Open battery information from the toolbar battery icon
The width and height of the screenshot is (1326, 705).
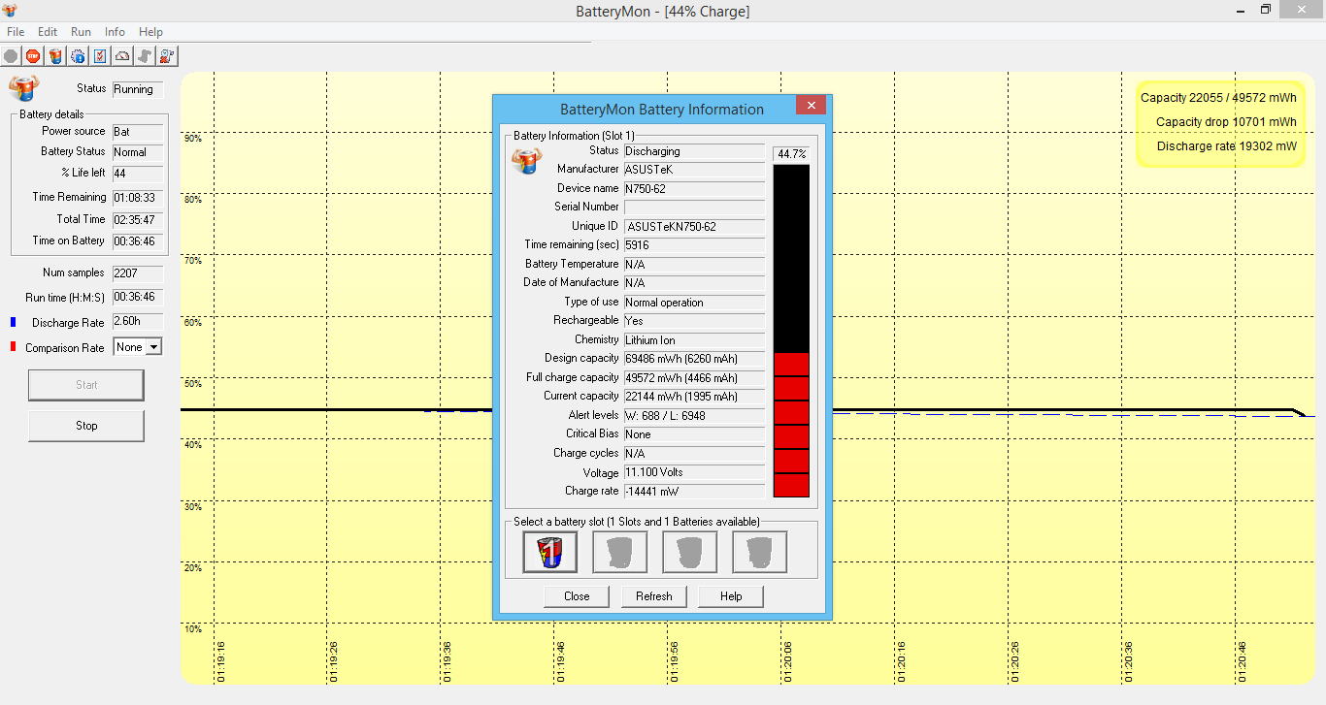[x=55, y=56]
